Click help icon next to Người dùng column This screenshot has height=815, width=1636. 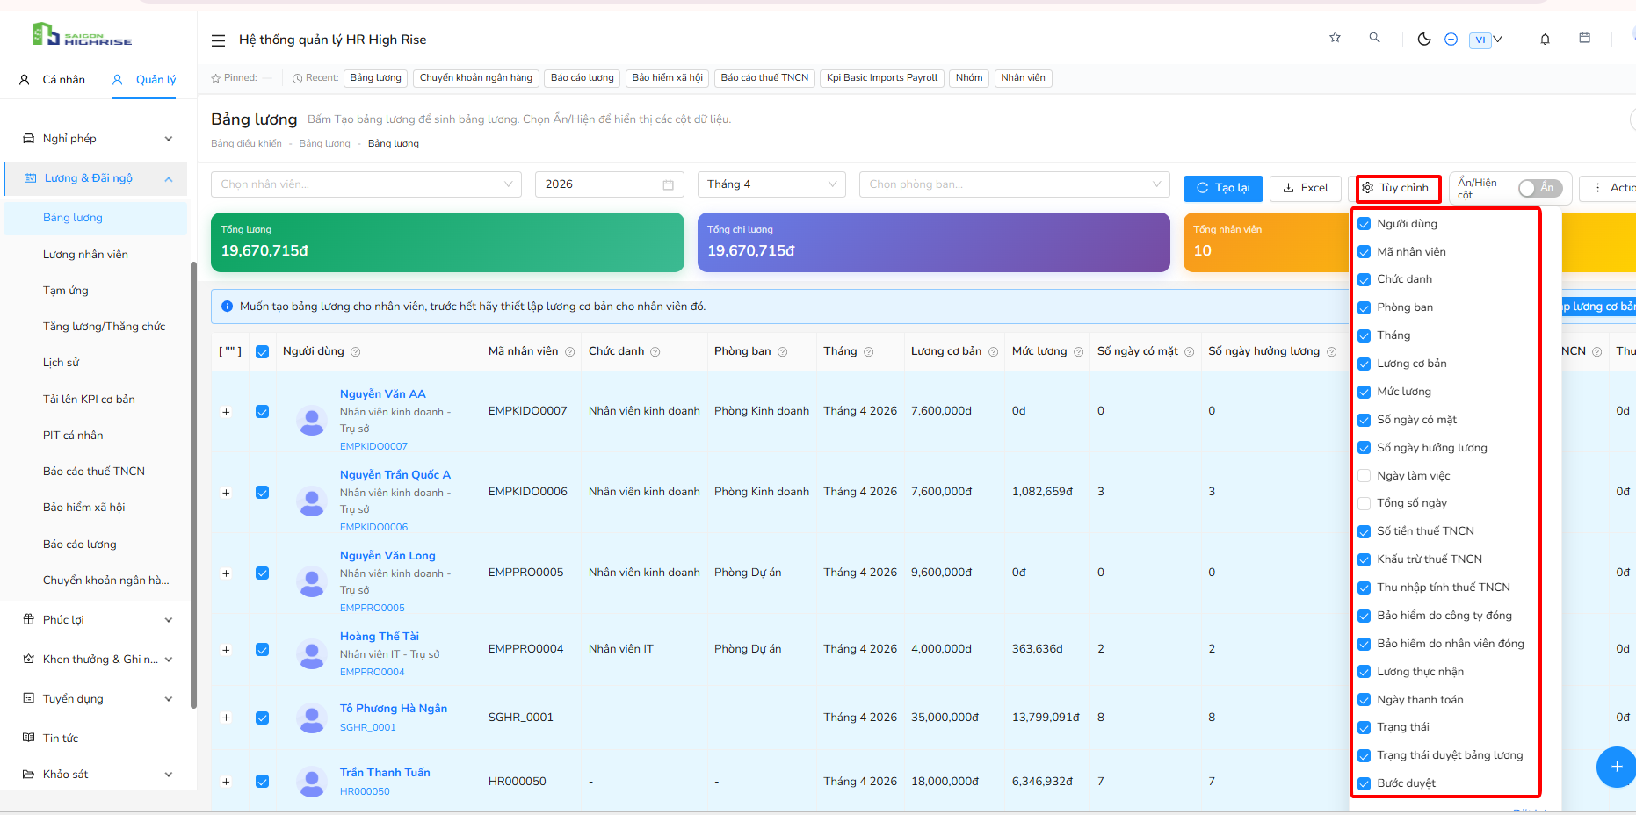click(x=356, y=352)
